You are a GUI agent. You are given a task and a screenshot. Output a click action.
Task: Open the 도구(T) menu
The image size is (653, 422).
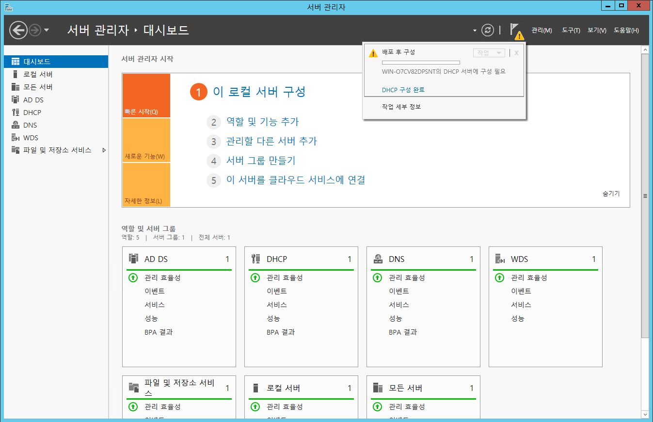pos(571,31)
